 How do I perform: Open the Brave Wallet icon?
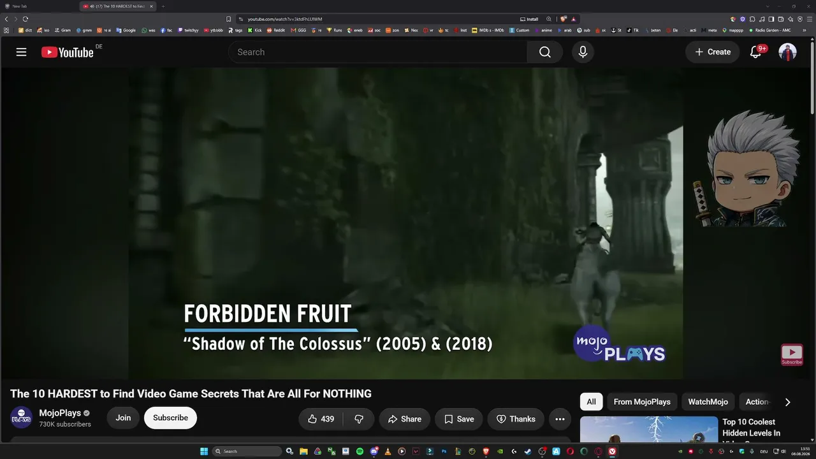click(781, 19)
